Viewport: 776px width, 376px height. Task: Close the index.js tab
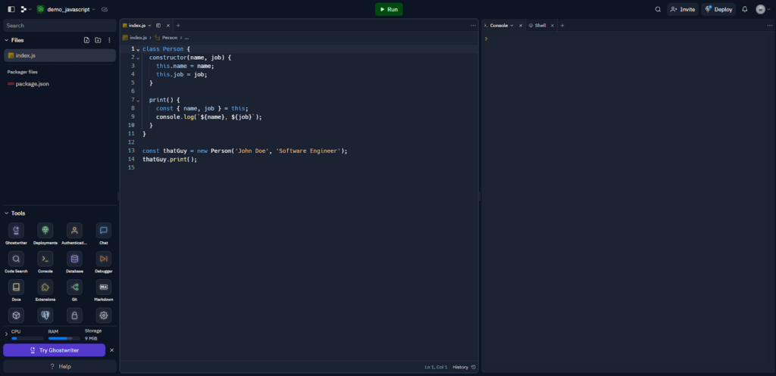click(x=168, y=25)
